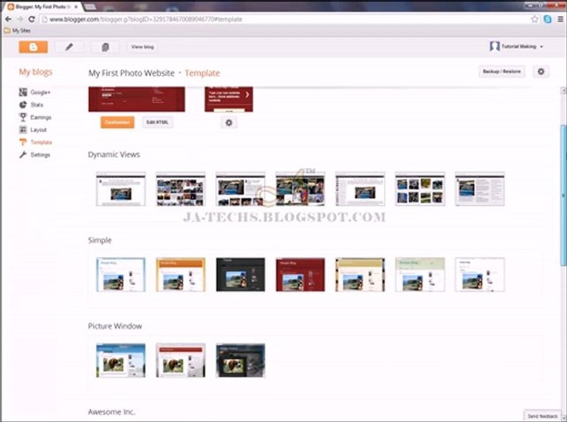This screenshot has width=567, height=422.
Task: Bookmark the page with the star icon
Action: [x=535, y=19]
